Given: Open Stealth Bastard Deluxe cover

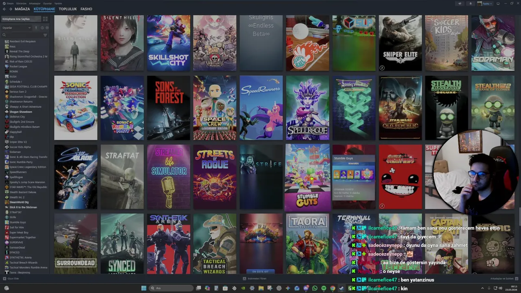Looking at the screenshot, I should click(447, 108).
